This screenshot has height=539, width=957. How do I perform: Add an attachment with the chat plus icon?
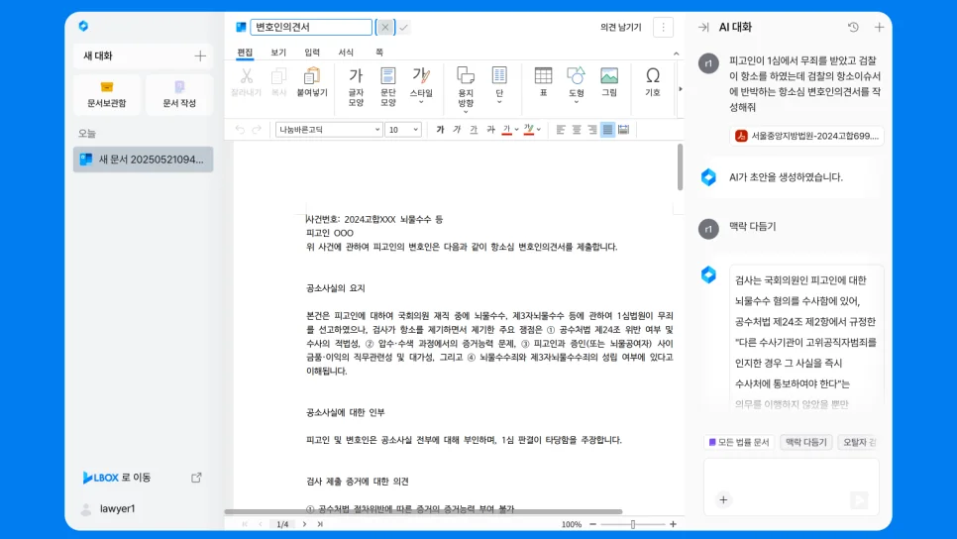pyautogui.click(x=723, y=500)
